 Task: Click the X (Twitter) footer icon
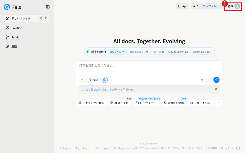pos(222,148)
